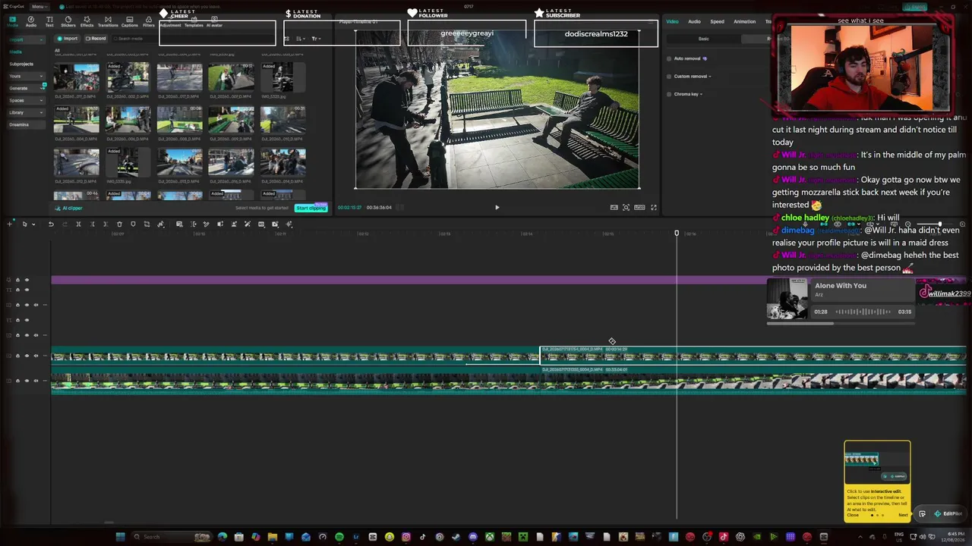972x546 pixels.
Task: Mute the track holding the selected clip
Action: pos(36,356)
